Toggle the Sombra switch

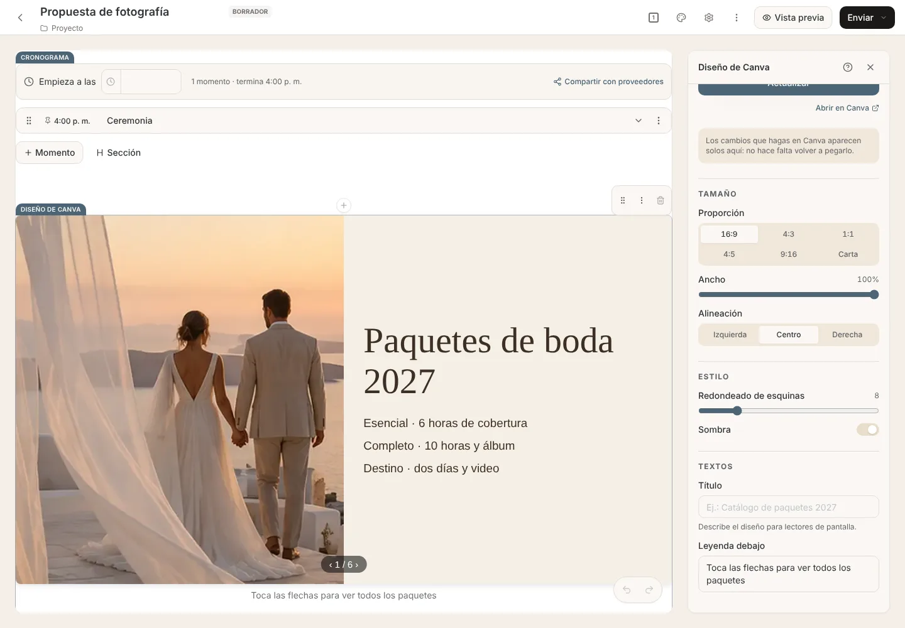pyautogui.click(x=868, y=430)
